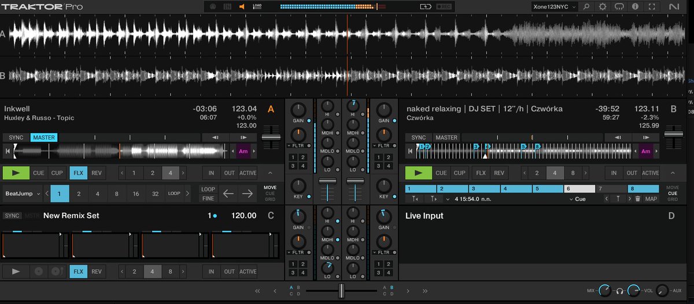Jump to track start on deck A
This screenshot has width=694, height=304.
[x=8, y=151]
